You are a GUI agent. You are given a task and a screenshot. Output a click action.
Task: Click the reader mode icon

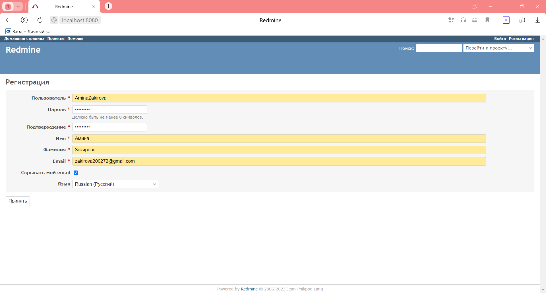point(475,20)
